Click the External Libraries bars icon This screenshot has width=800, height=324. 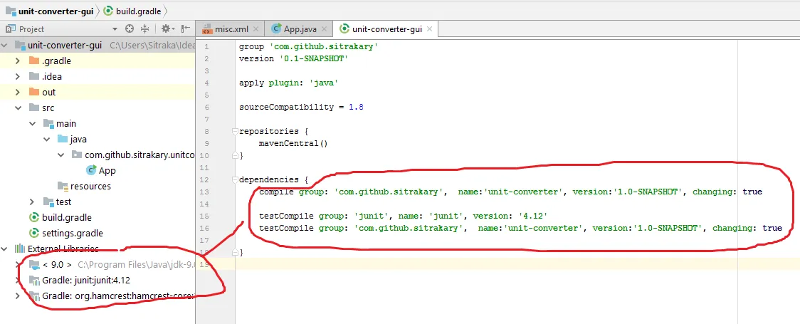click(20, 249)
